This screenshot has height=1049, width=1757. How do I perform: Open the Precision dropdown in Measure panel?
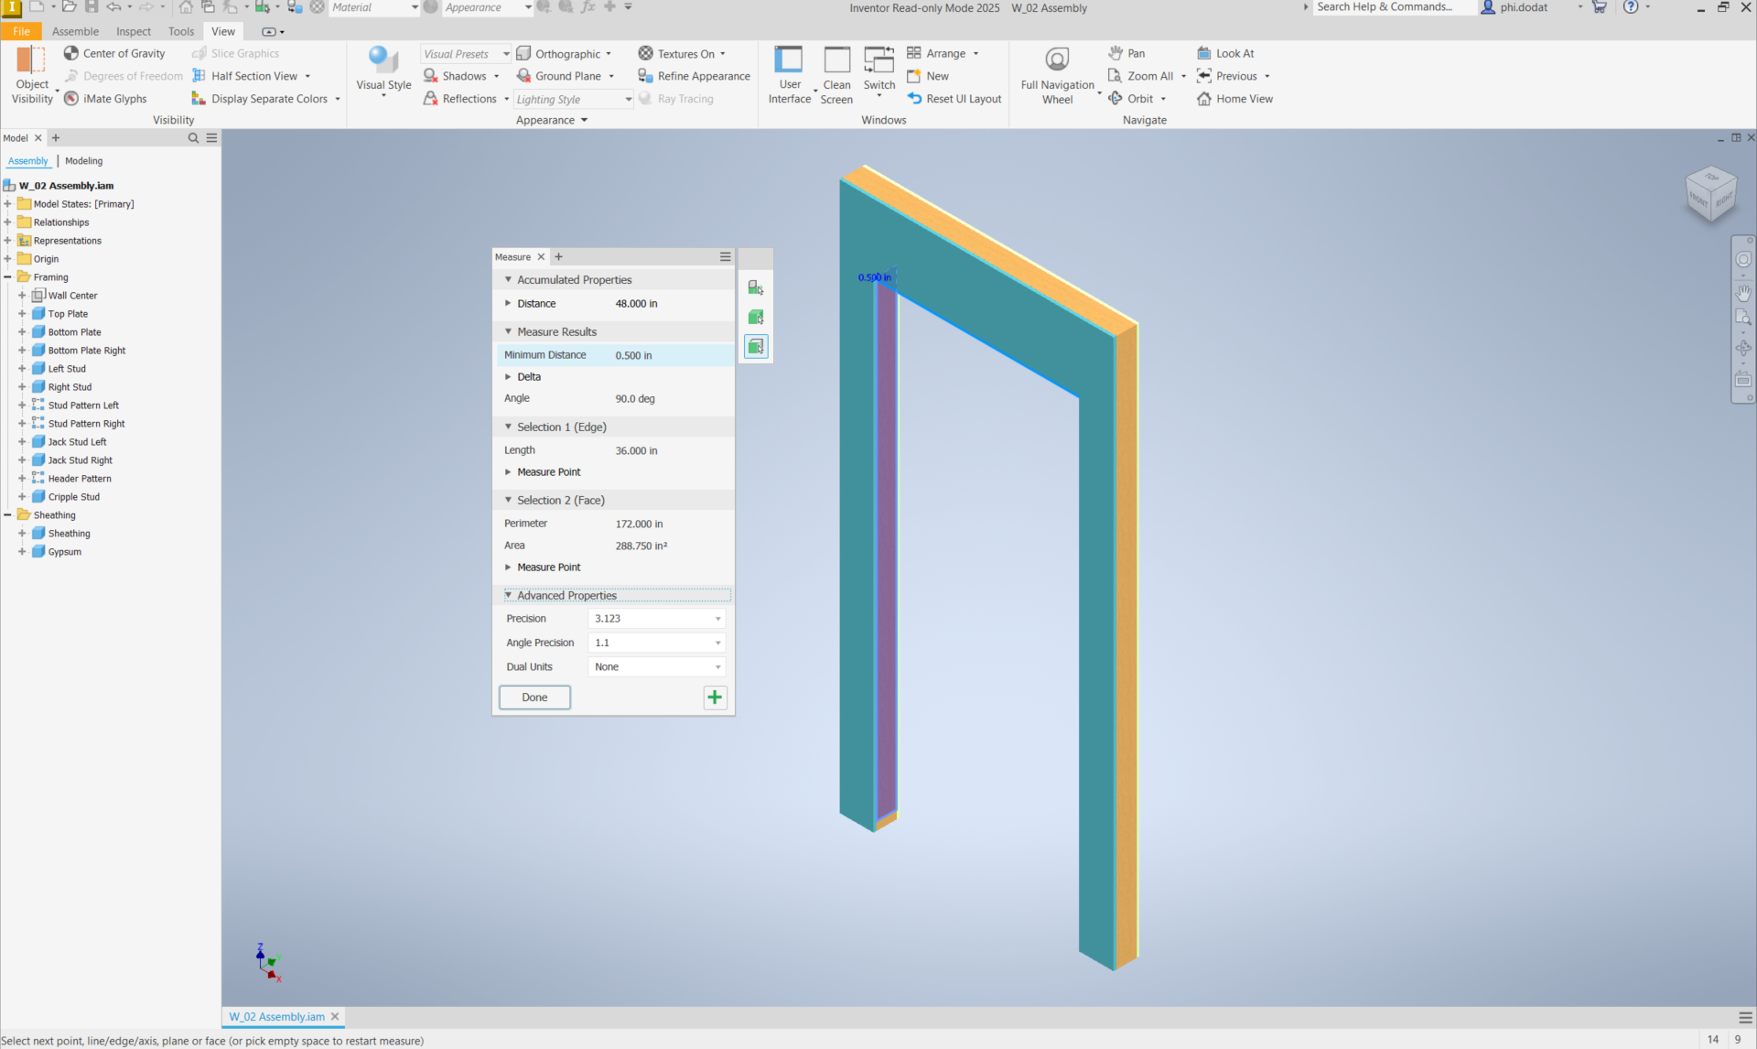click(x=656, y=619)
